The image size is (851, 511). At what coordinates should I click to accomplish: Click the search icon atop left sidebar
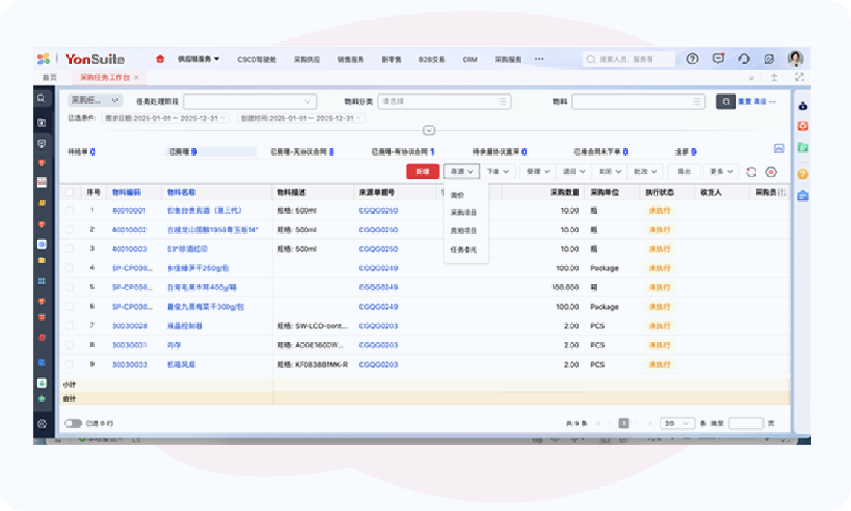[41, 99]
